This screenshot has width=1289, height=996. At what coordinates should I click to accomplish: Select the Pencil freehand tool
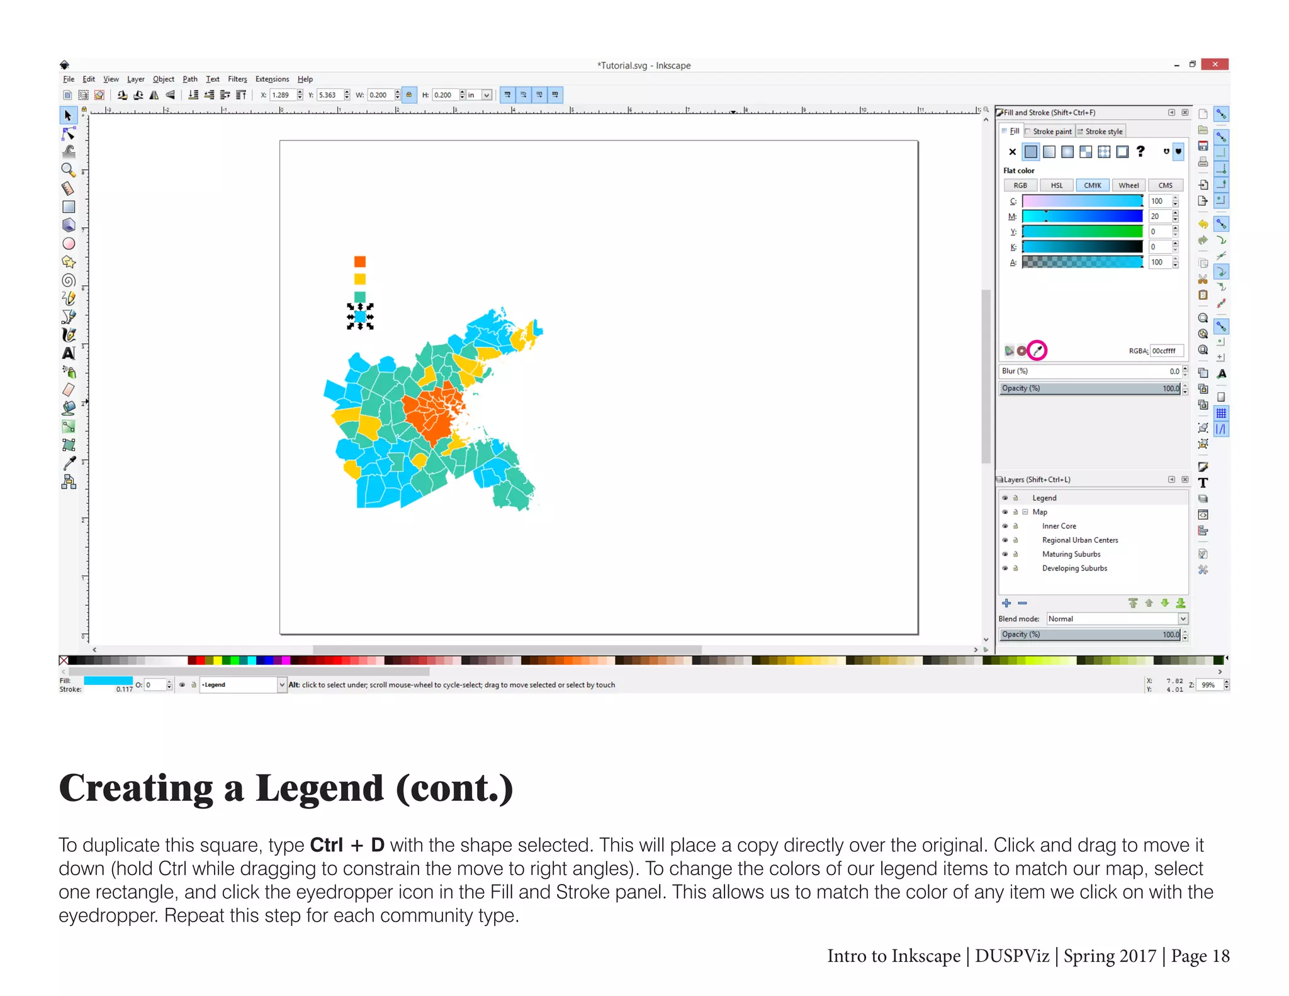(x=69, y=298)
